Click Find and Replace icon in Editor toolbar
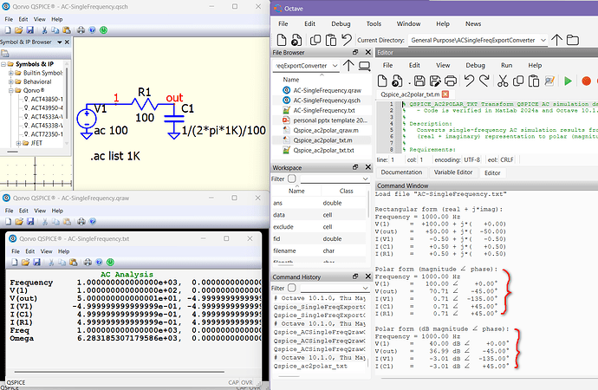 pos(549,81)
